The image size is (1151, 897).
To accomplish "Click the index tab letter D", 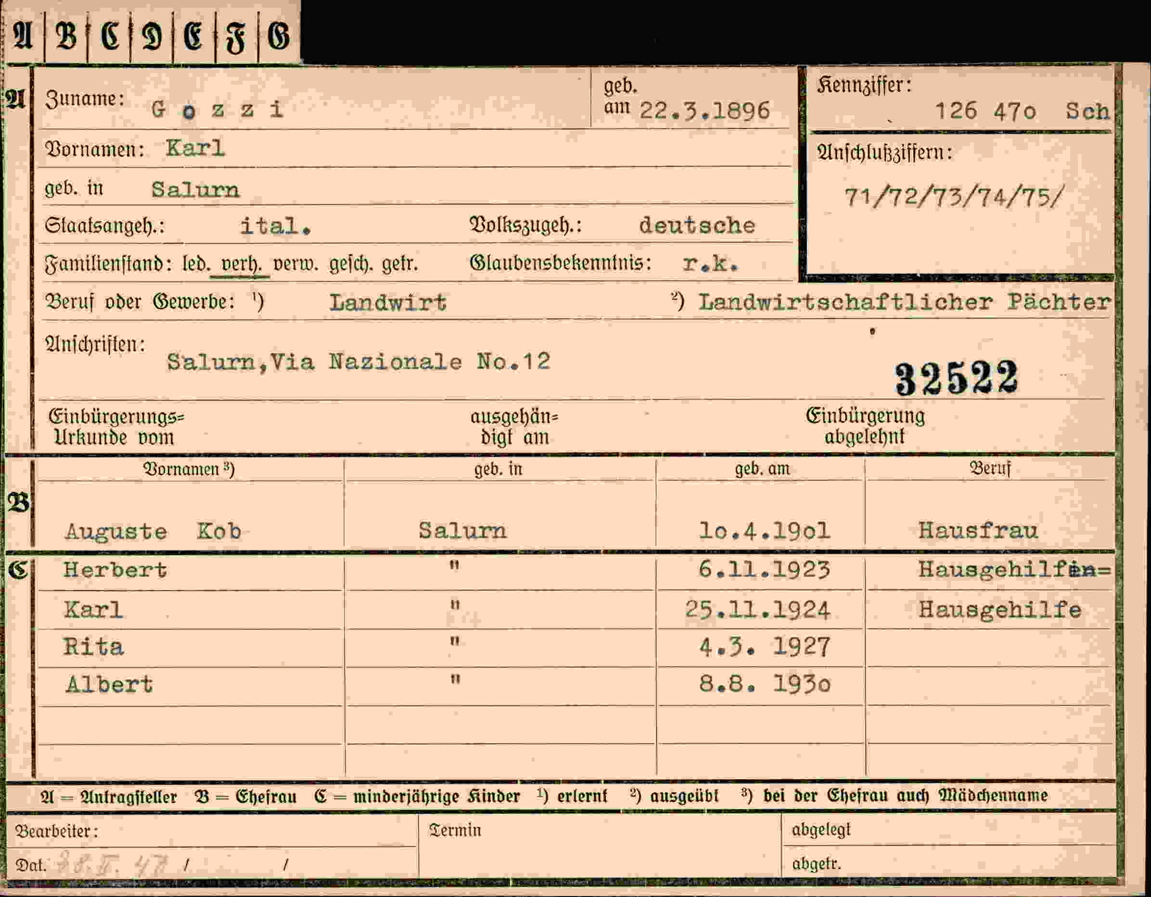I will click(x=152, y=37).
